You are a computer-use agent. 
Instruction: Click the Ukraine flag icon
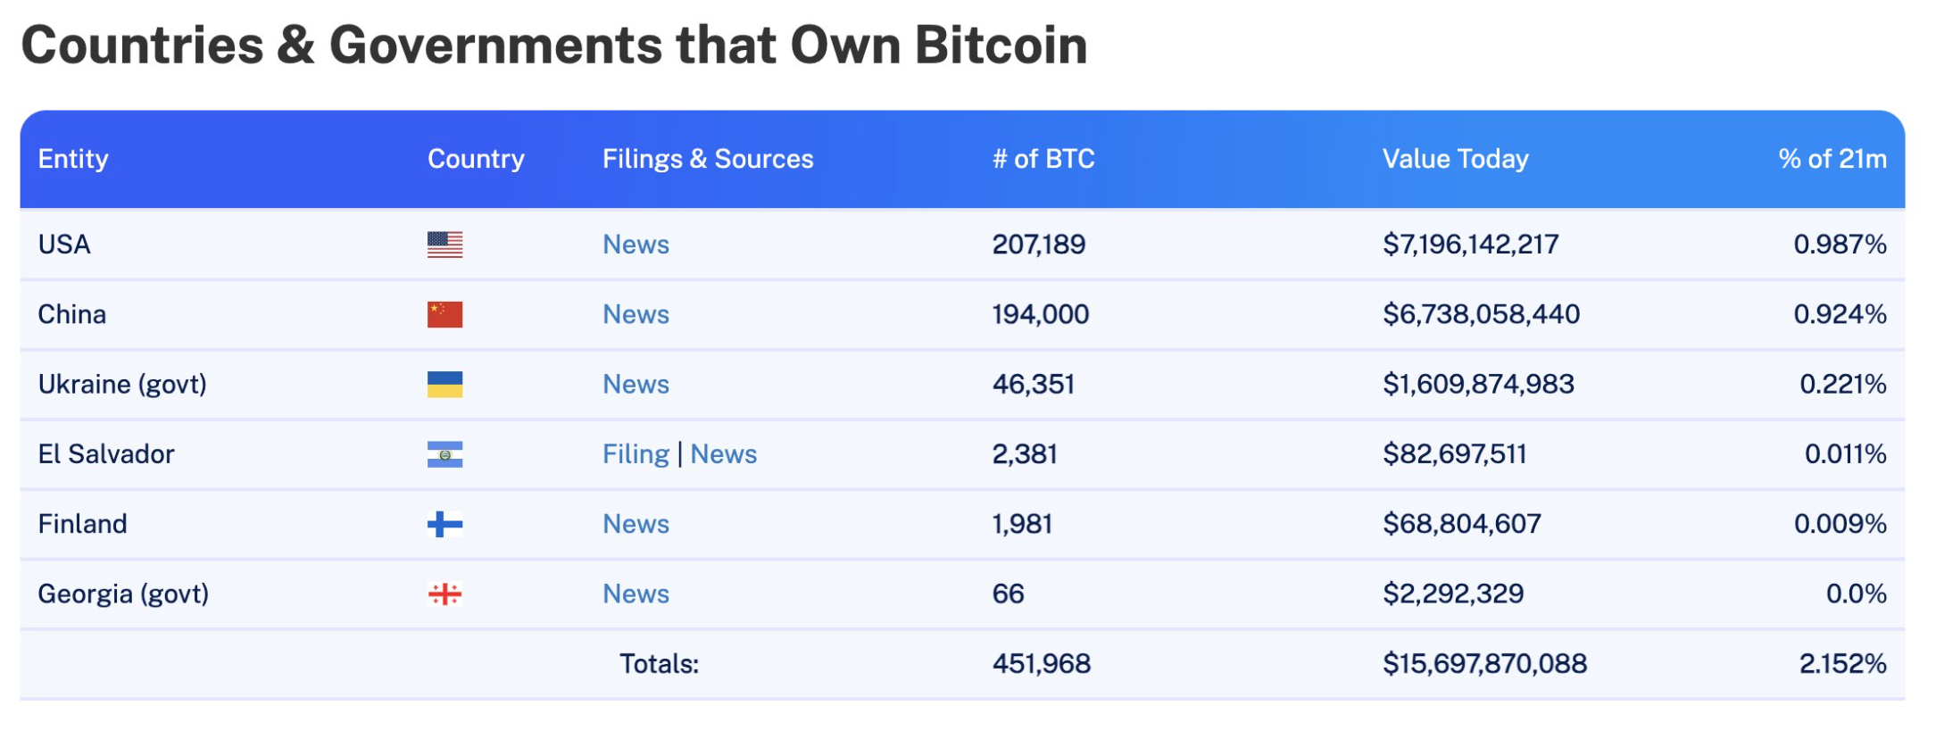point(444,384)
